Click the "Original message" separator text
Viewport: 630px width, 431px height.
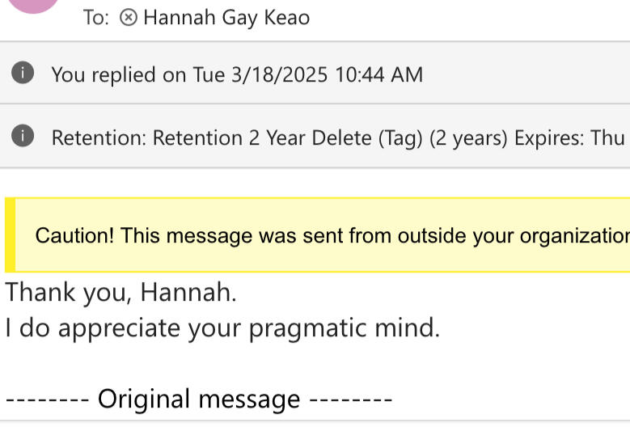pos(199,399)
